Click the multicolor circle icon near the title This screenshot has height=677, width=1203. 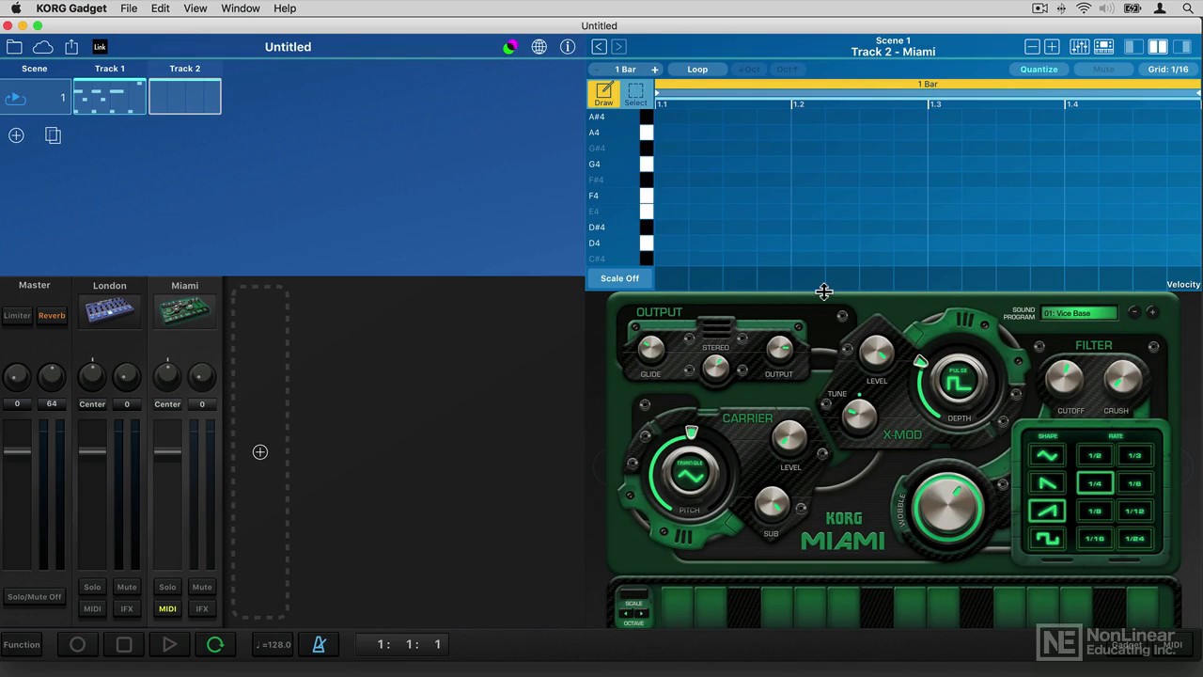point(510,47)
